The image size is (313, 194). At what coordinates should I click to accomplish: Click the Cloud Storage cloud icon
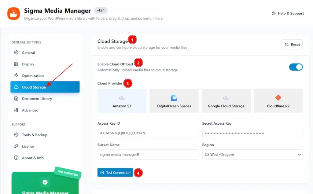[17, 87]
